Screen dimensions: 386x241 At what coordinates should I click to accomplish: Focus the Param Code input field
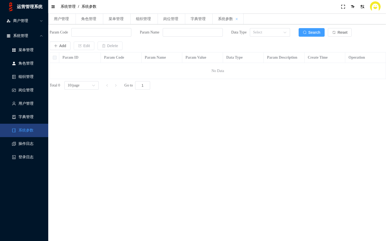(101, 32)
